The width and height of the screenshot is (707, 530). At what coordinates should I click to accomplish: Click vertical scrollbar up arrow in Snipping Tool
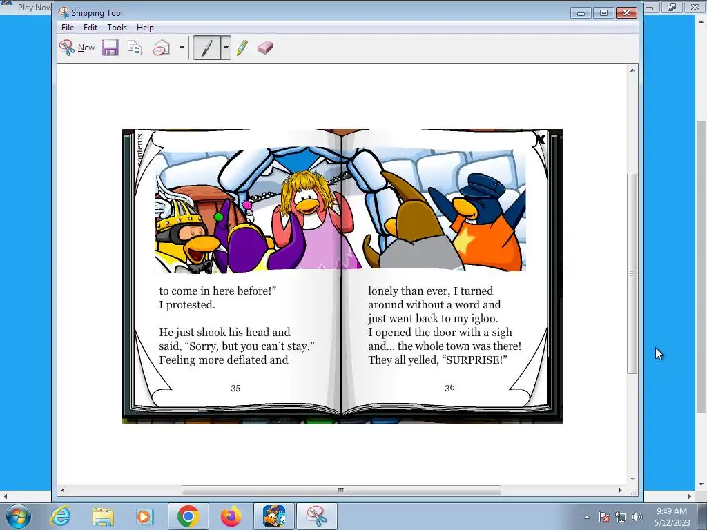point(632,70)
